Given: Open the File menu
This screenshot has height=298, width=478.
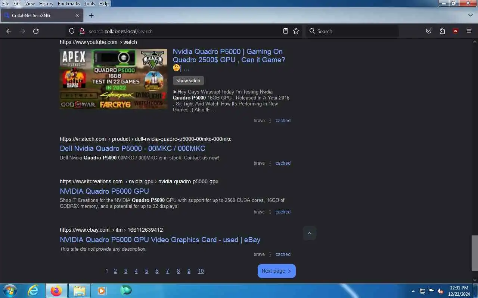Looking at the screenshot, I should click(6, 4).
